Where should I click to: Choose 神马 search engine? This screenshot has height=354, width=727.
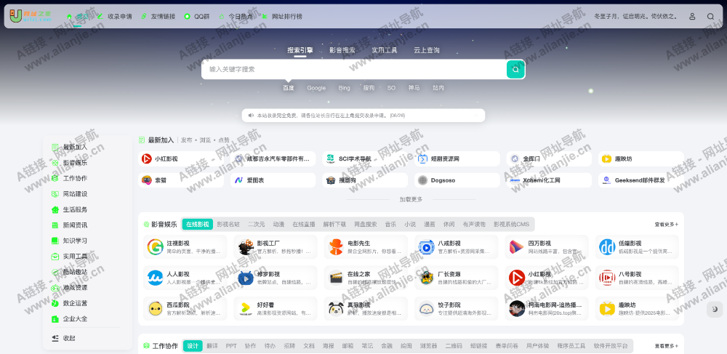[x=414, y=88]
